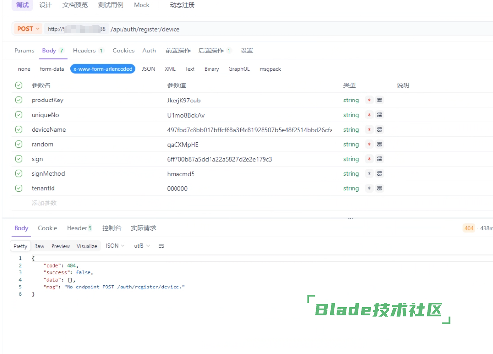The image size is (493, 354).
Task: Open the 实际请求 response tab
Action: [143, 228]
